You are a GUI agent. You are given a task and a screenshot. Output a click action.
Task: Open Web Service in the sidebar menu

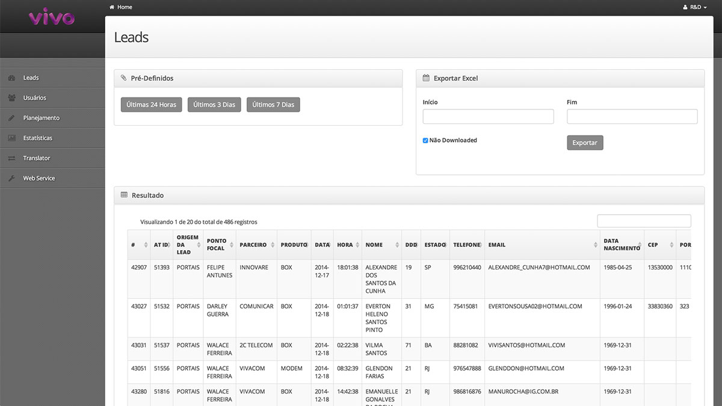coord(52,178)
